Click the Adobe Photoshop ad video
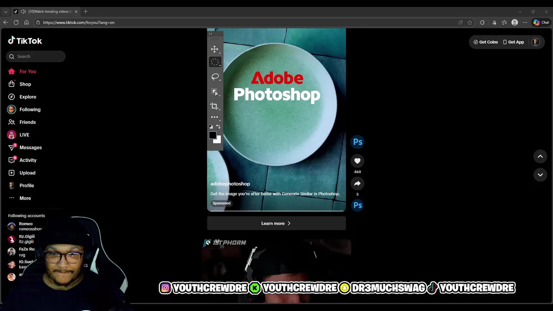Viewport: 553px width, 311px height. [276, 120]
